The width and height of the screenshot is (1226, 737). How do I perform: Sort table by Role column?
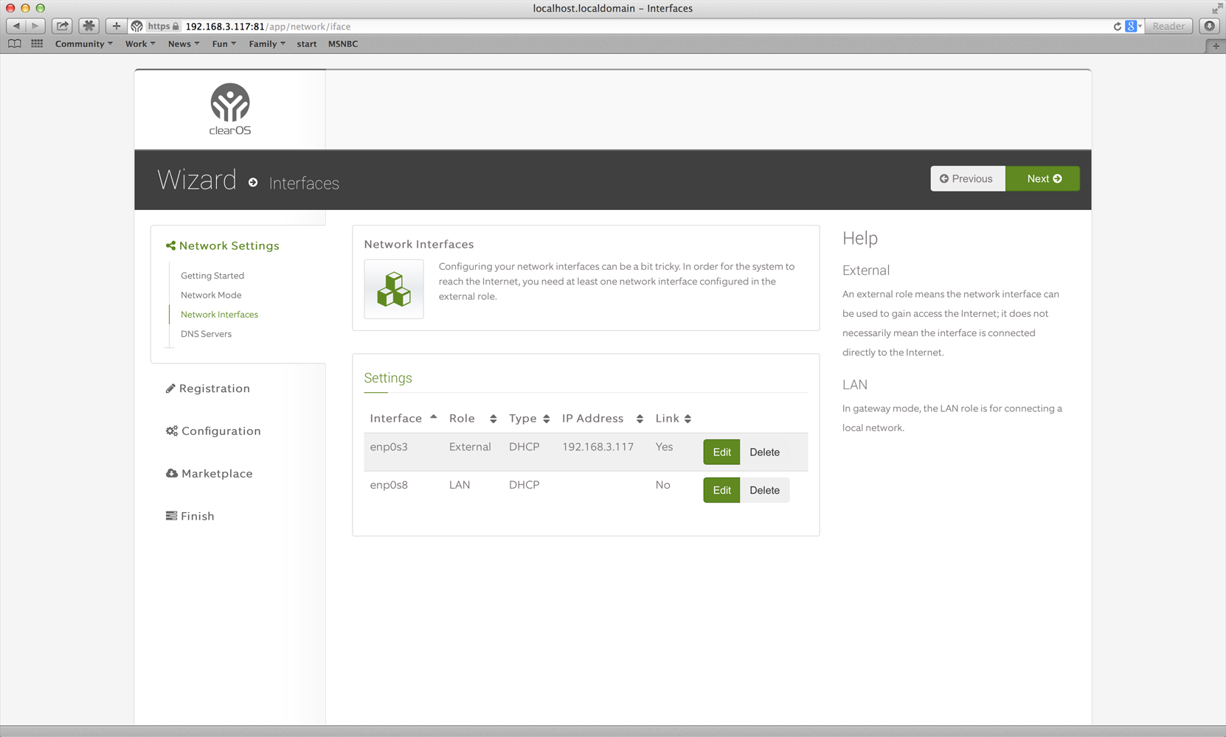tap(473, 418)
